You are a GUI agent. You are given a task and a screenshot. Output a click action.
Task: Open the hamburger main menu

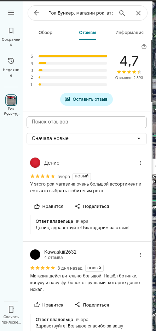[x=11, y=13]
